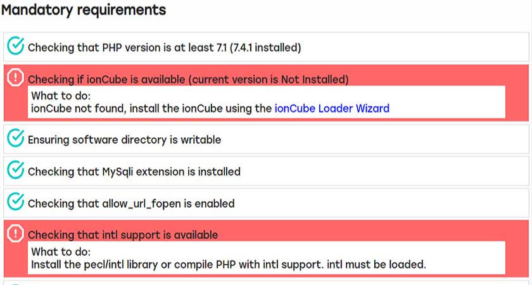Viewport: 532px width, 285px height.
Task: Select the ionCube 'What to do:' label
Action: 61,96
